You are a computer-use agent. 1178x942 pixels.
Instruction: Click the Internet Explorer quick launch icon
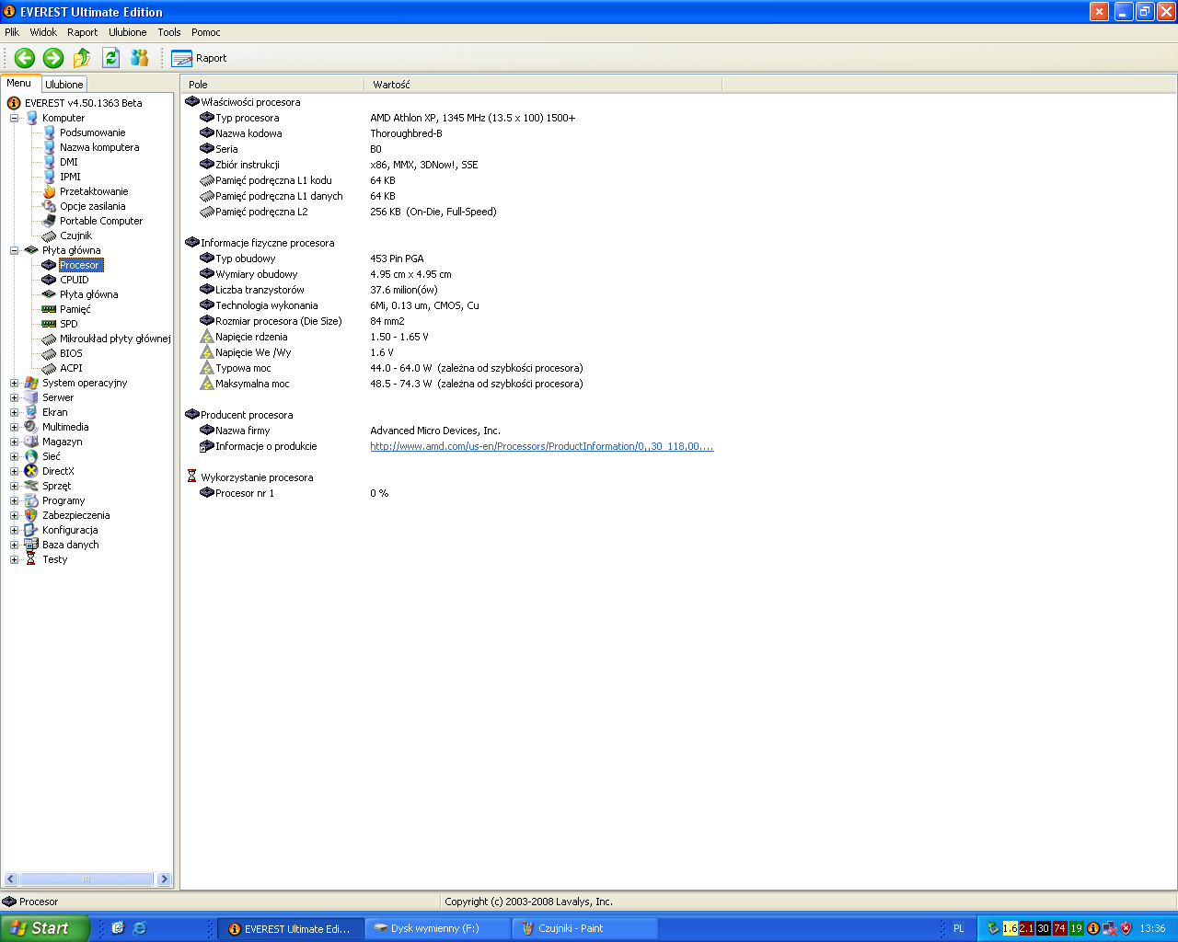tap(140, 928)
